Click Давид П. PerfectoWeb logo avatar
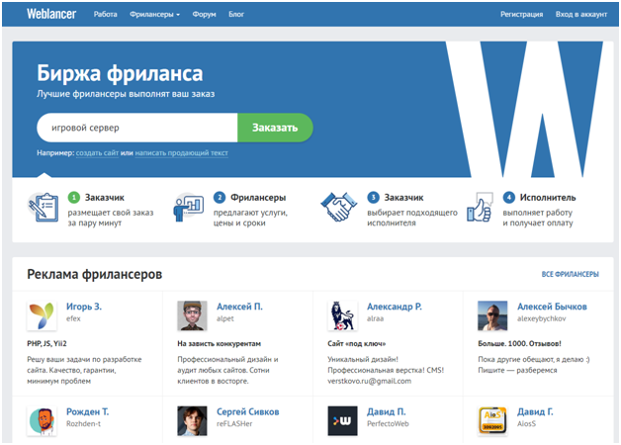This screenshot has width=621, height=445. (x=342, y=421)
